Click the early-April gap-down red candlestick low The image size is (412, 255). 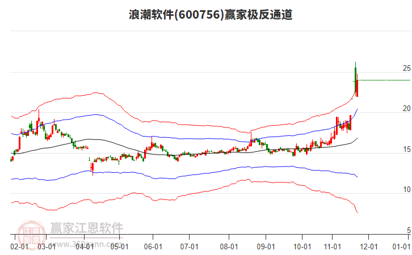pyautogui.click(x=93, y=169)
